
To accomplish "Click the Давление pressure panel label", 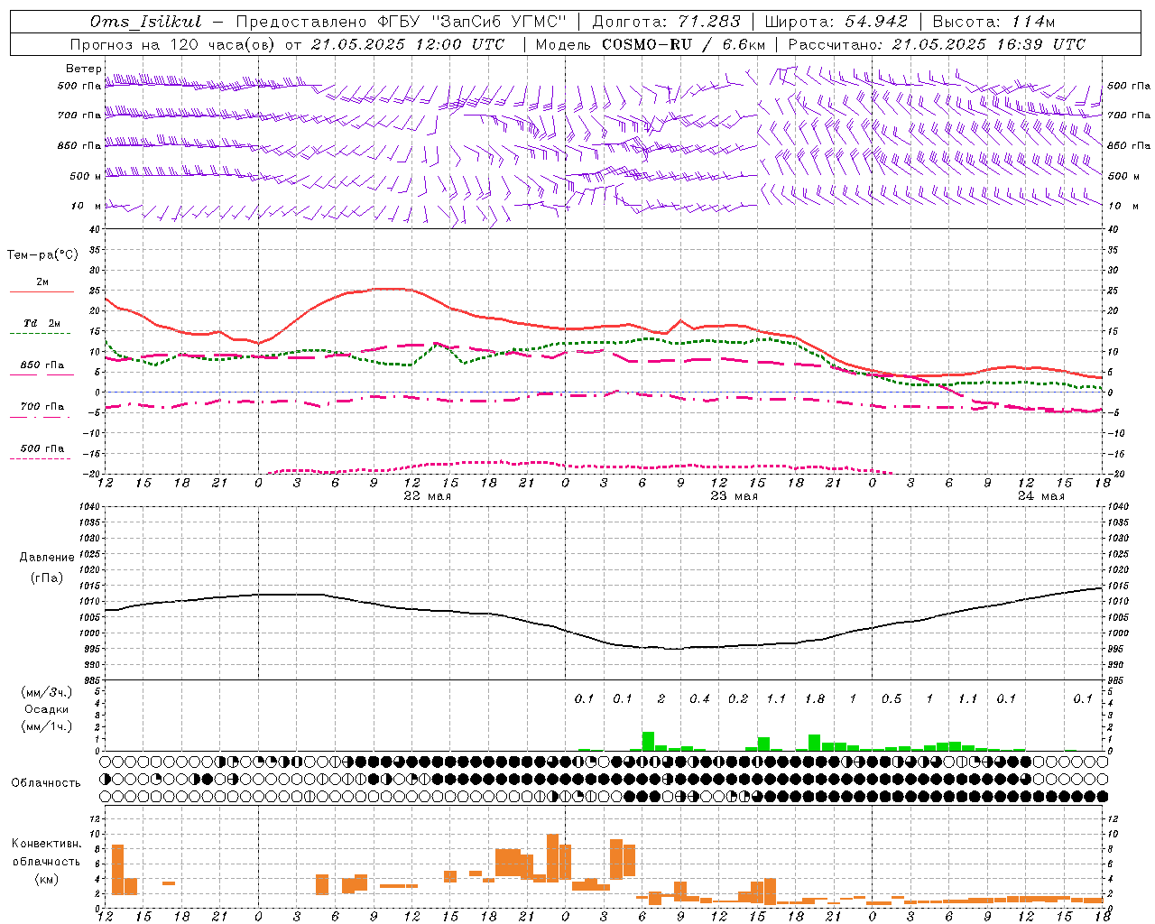I will (x=47, y=558).
